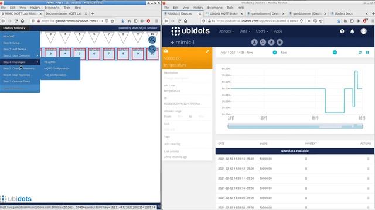375x210 pixels.
Task: Select Step 5: Change Telemetry menu item
Action: [x=20, y=69]
